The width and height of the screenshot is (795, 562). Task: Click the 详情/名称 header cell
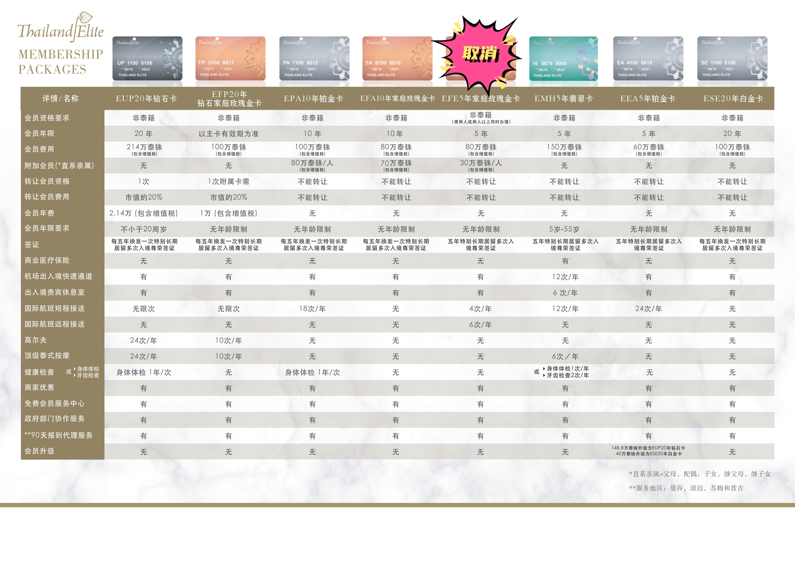pyautogui.click(x=61, y=98)
